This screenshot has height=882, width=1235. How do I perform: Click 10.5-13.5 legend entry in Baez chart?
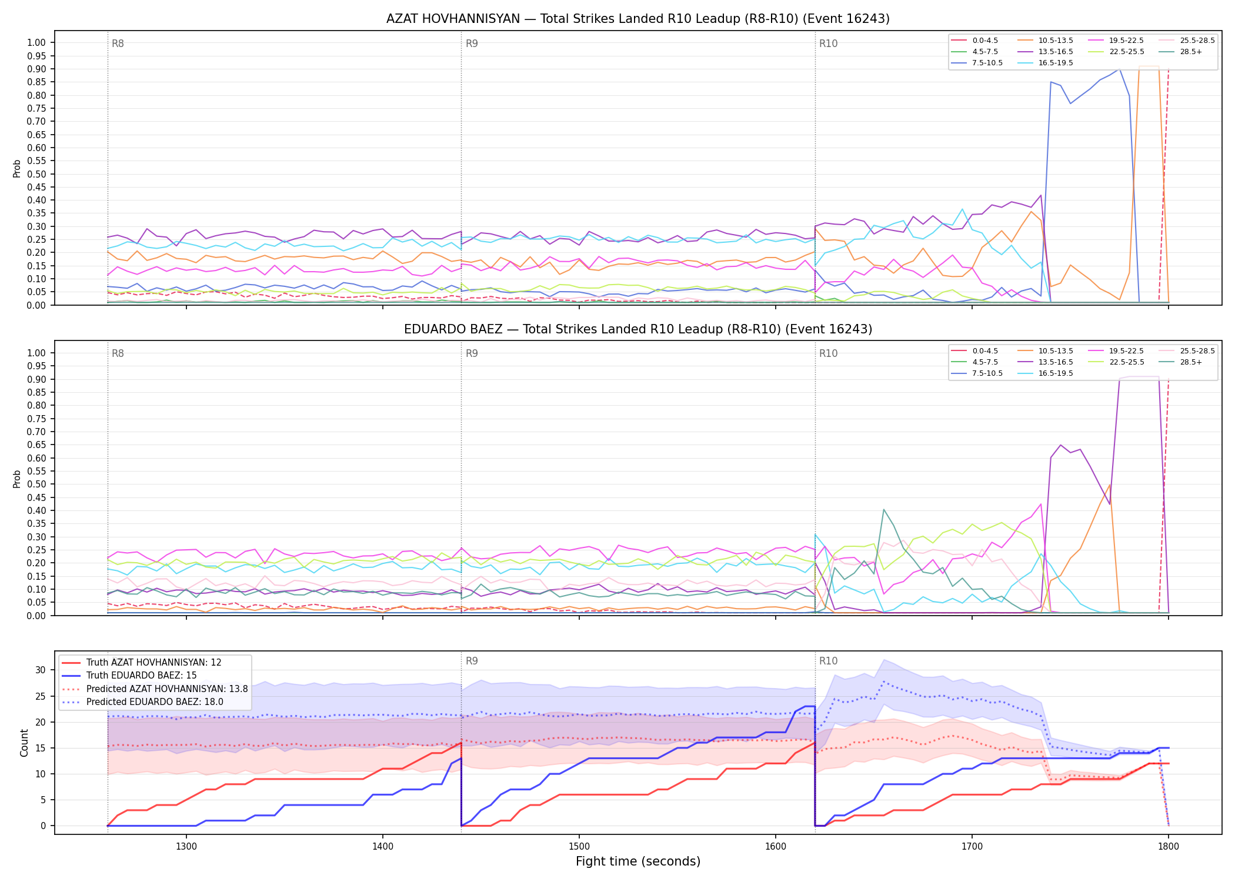(x=1045, y=351)
